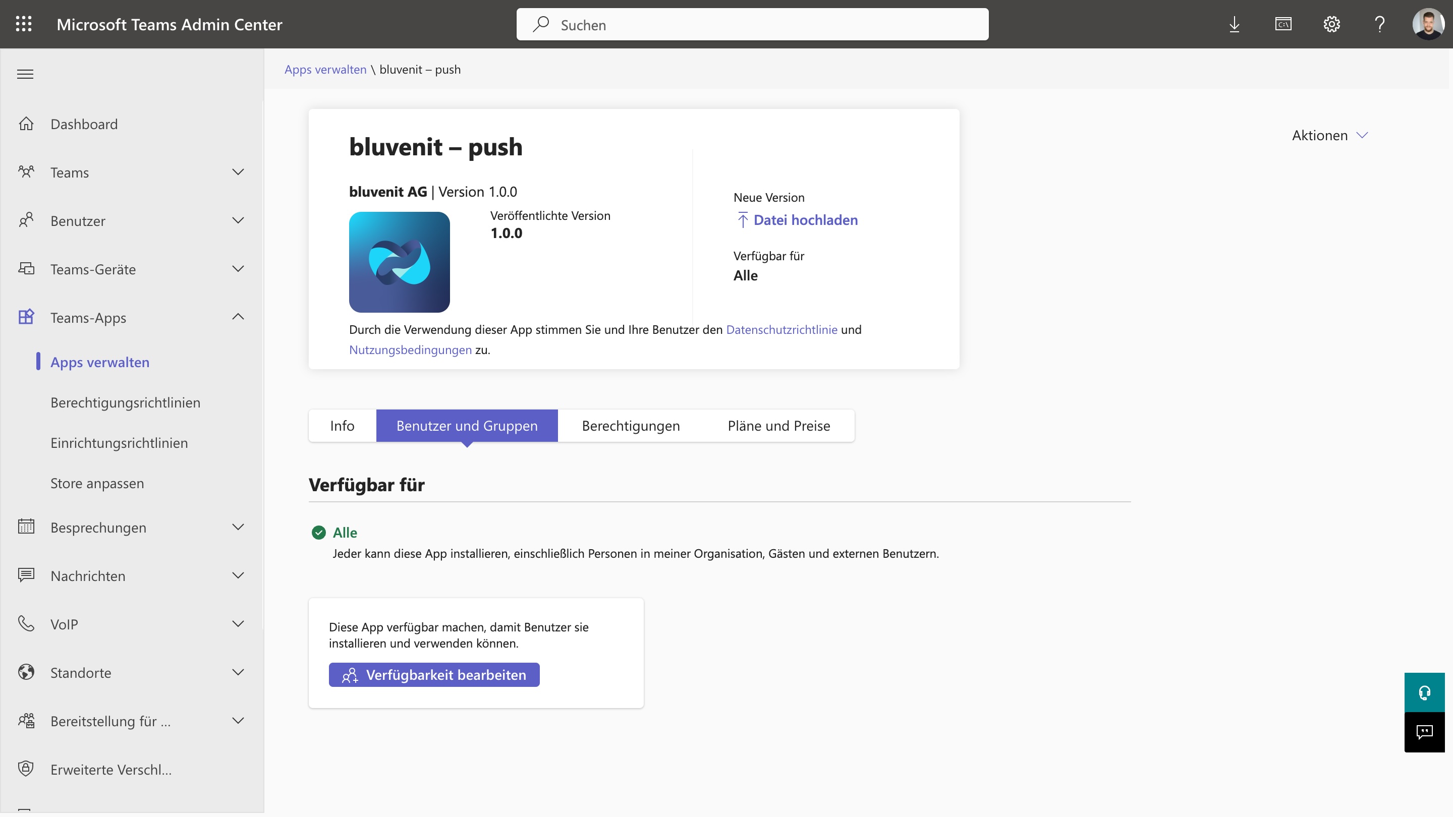This screenshot has width=1453, height=817.
Task: Click the Dashboard menu label
Action: pyautogui.click(x=84, y=124)
